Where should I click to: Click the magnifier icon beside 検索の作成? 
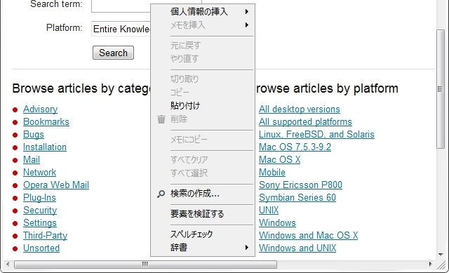point(161,194)
